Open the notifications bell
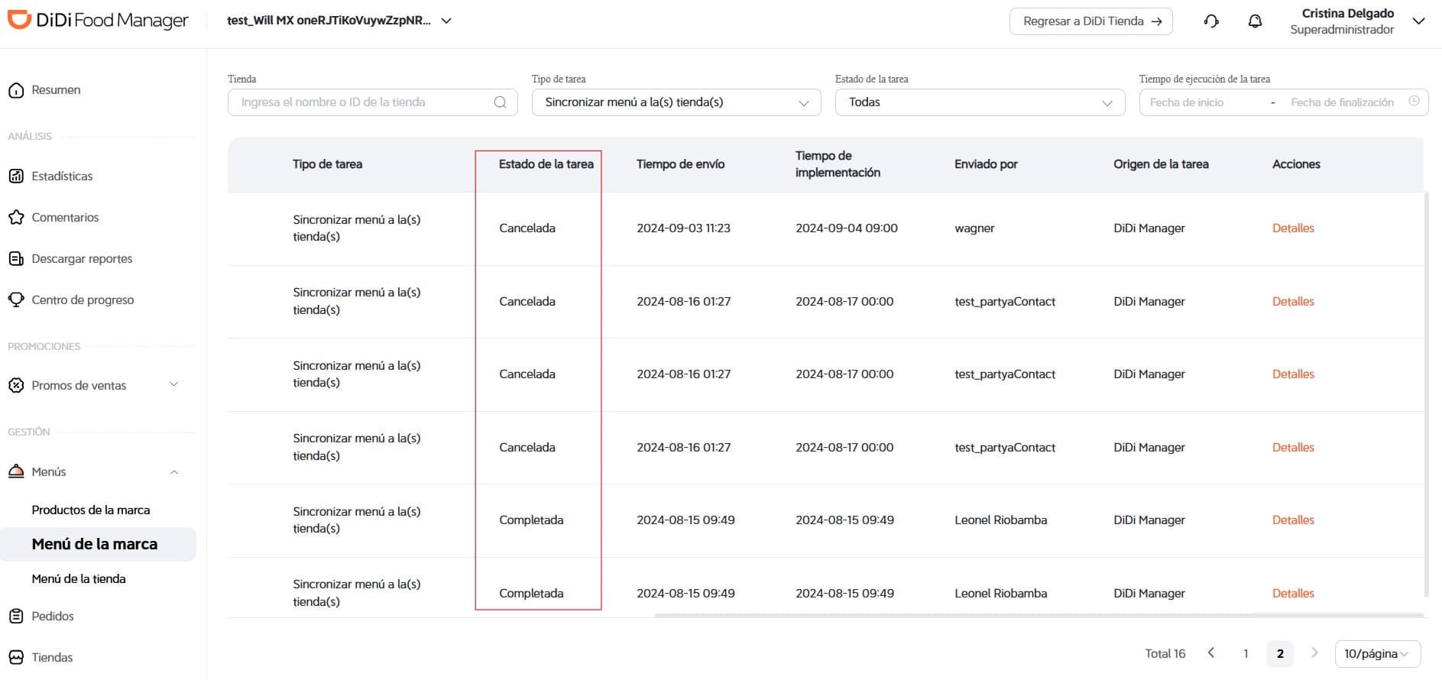The image size is (1442, 680). pyautogui.click(x=1255, y=21)
